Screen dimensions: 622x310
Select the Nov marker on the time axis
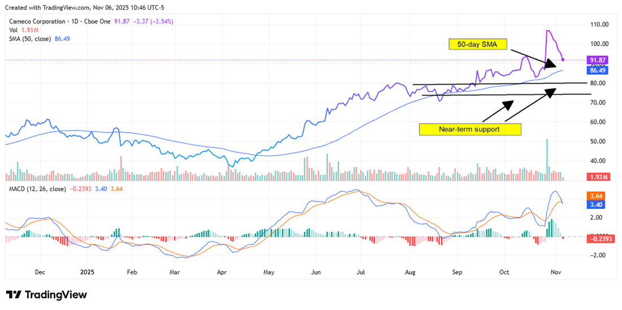[x=556, y=272]
